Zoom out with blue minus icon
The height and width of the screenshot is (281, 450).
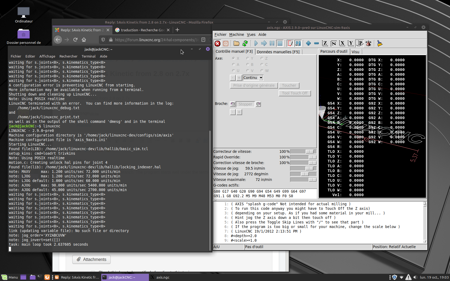pyautogui.click(x=316, y=43)
